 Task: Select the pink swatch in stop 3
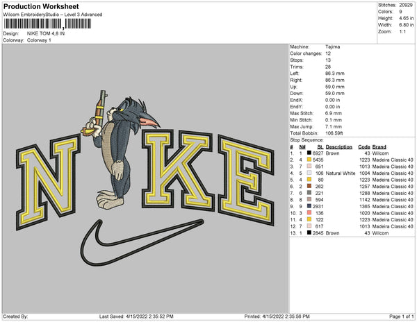pos(309,166)
